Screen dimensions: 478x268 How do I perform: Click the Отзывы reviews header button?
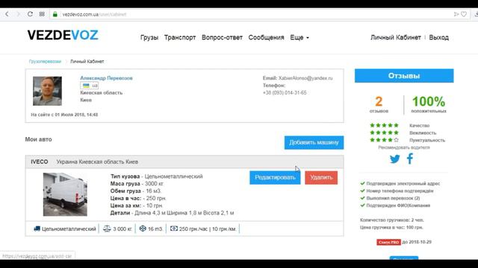click(x=404, y=76)
